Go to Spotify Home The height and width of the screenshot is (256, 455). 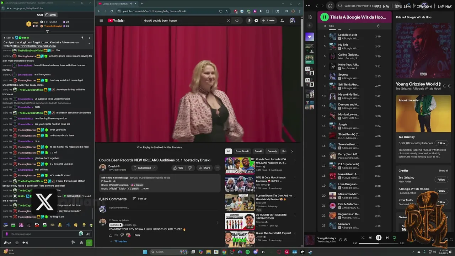[x=330, y=6]
